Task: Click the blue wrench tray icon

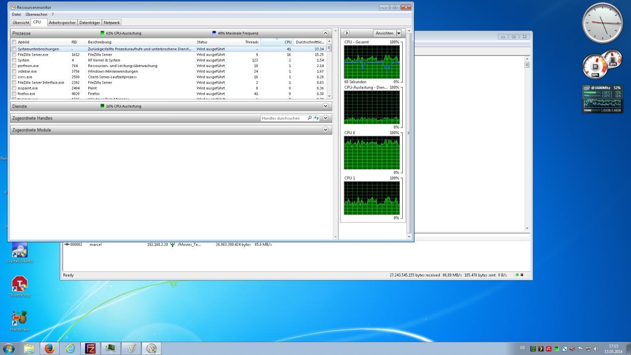Action: [564, 349]
